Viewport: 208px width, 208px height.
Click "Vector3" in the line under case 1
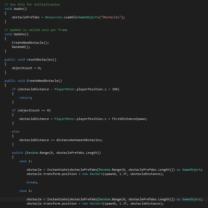point(96,174)
